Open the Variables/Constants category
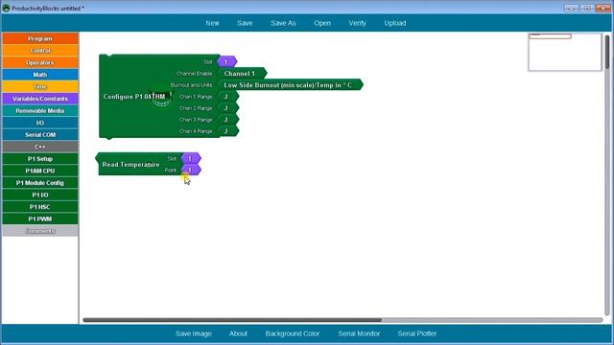The height and width of the screenshot is (345, 614). pyautogui.click(x=40, y=99)
